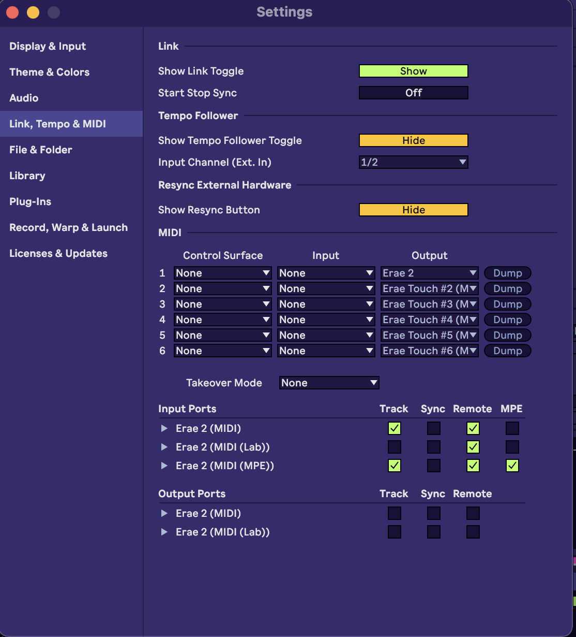Viewport: 576px width, 637px height.
Task: Open the Input dropdown for row 4
Action: click(326, 320)
